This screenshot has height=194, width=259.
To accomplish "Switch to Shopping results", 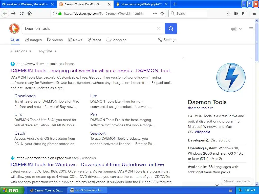I will (116, 40).
